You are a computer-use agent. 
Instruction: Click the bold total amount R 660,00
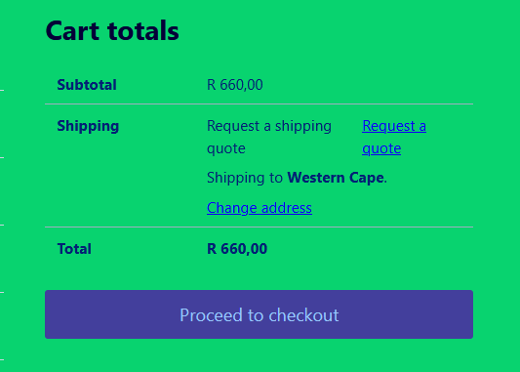pos(237,249)
